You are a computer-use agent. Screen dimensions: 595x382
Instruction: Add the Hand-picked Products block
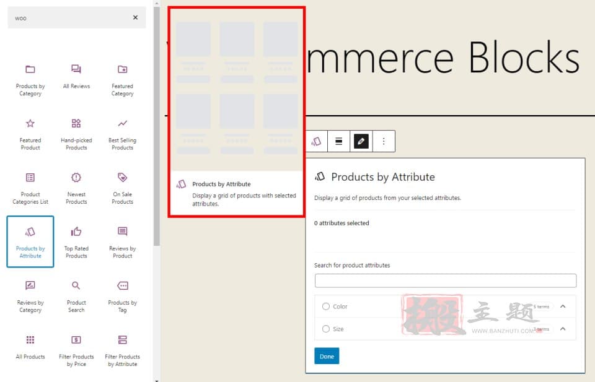point(76,134)
